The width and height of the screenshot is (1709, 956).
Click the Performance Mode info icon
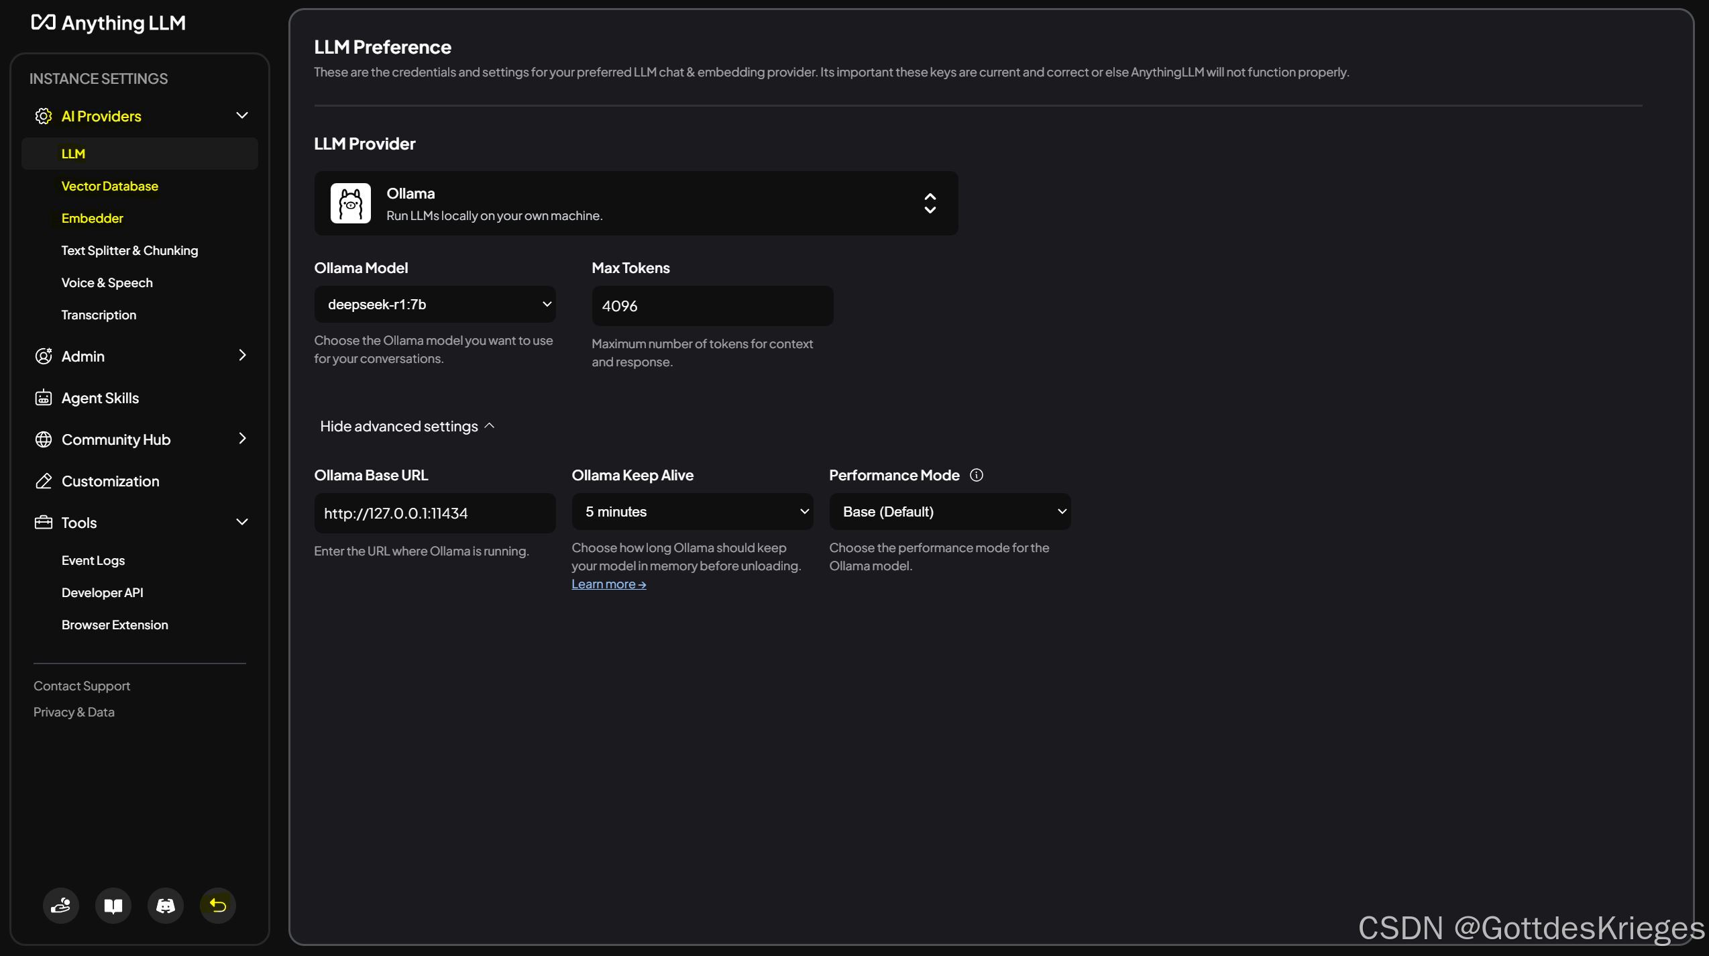977,475
